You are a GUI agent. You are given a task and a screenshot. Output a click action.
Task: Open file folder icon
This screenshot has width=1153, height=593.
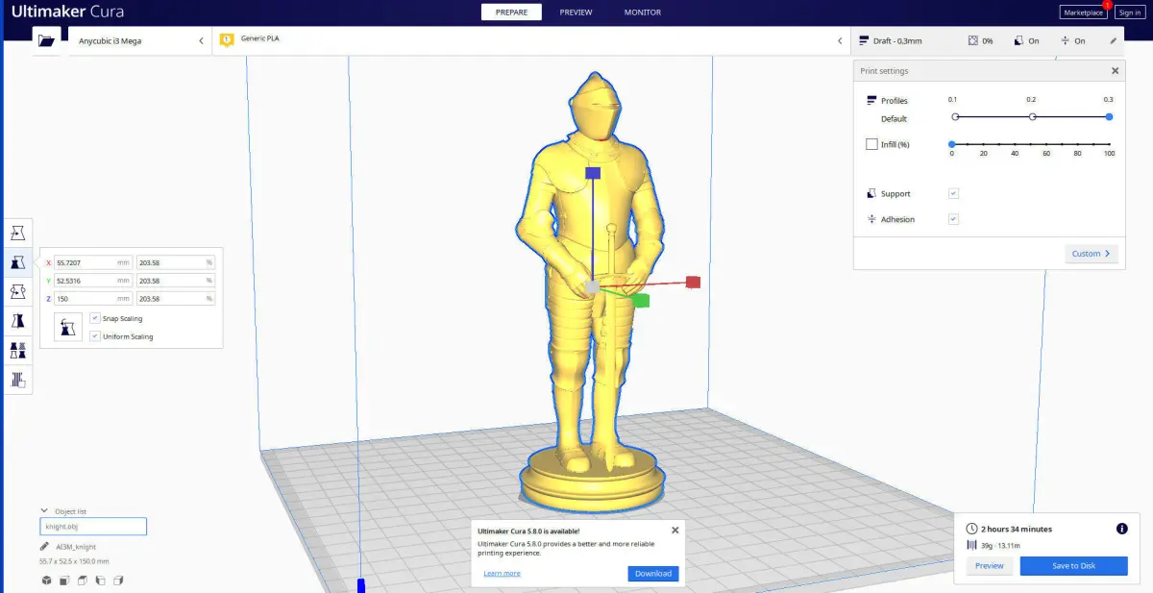(x=46, y=40)
